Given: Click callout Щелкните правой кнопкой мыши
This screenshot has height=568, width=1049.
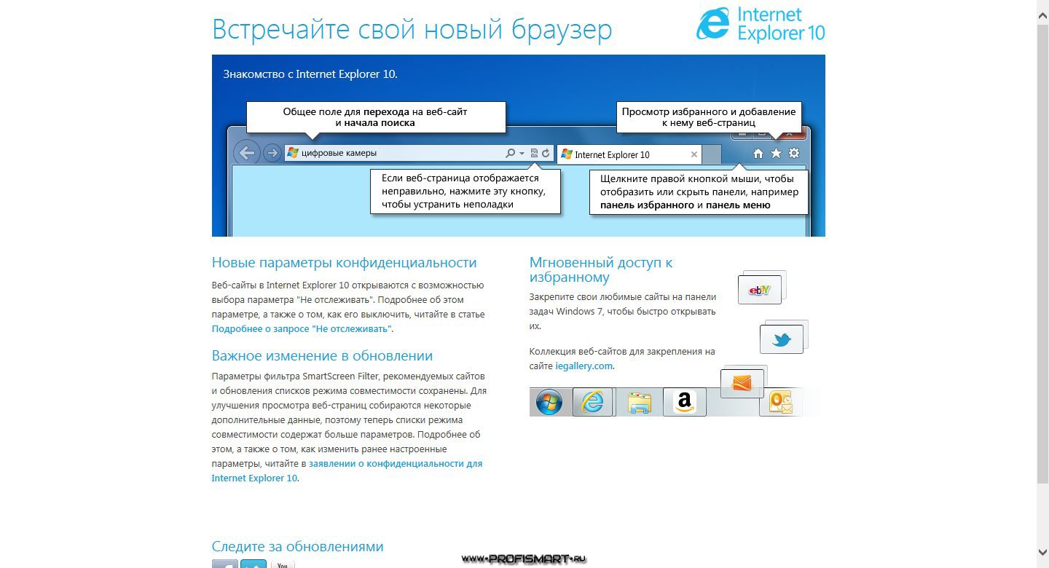Looking at the screenshot, I should [x=699, y=191].
